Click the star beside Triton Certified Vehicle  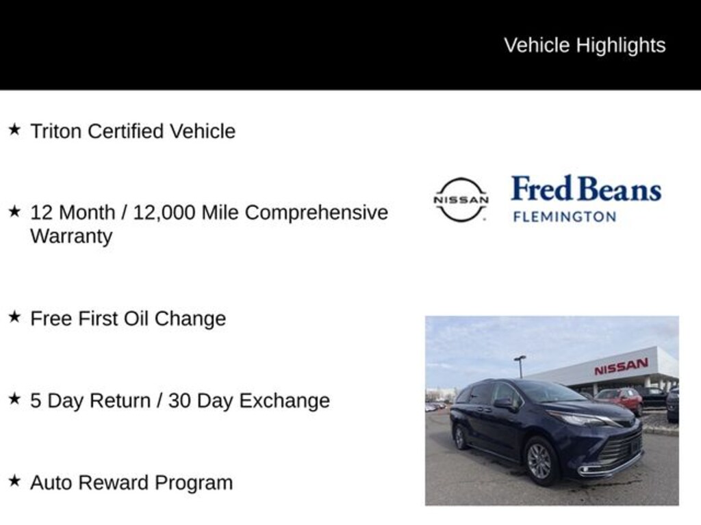pos(14,129)
